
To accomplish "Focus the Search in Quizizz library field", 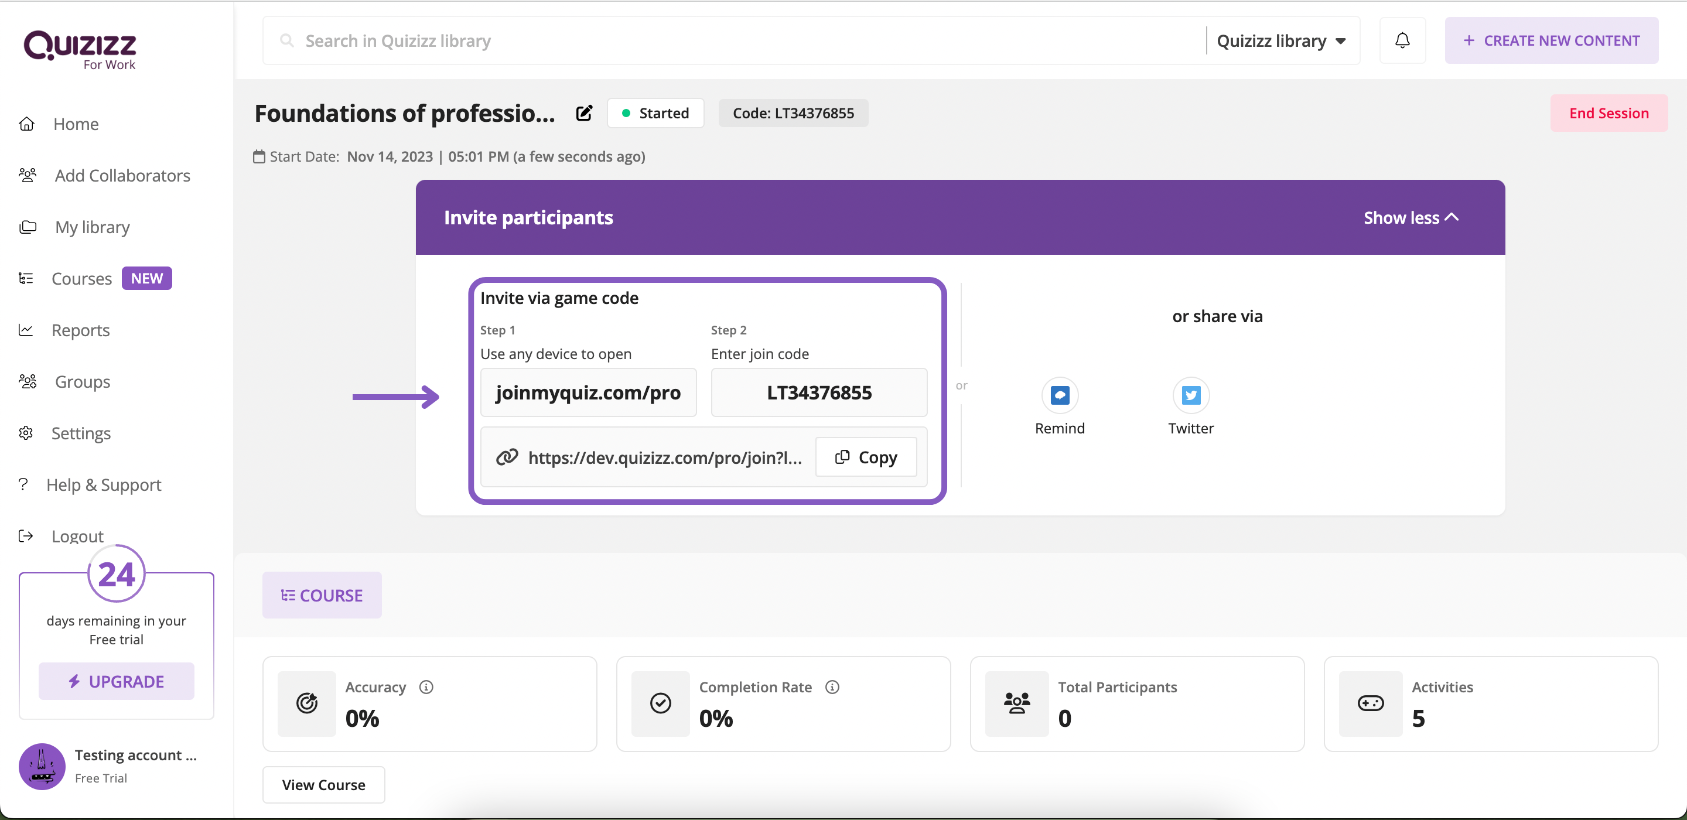I will (x=733, y=40).
